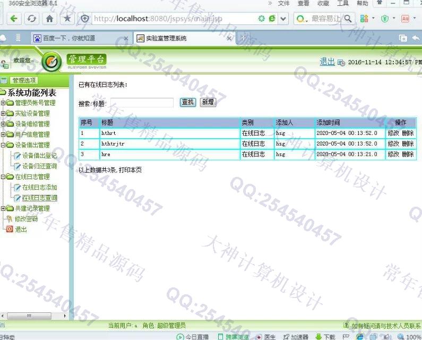
Task: Expand the 管理员帐号管理 tree node
Action: tap(3, 103)
